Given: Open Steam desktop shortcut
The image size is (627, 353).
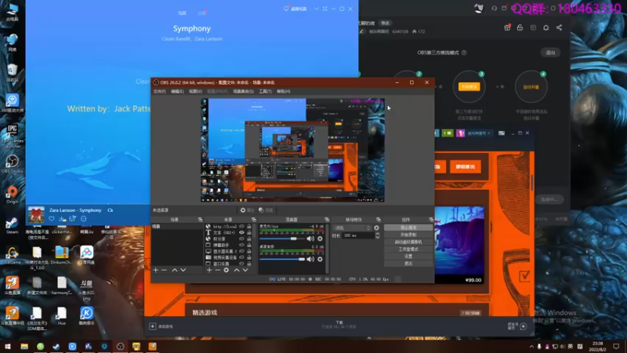Looking at the screenshot, I should (12, 225).
